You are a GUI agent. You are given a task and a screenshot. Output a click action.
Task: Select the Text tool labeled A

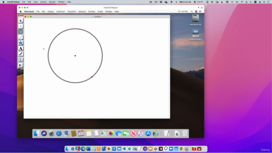[21, 48]
